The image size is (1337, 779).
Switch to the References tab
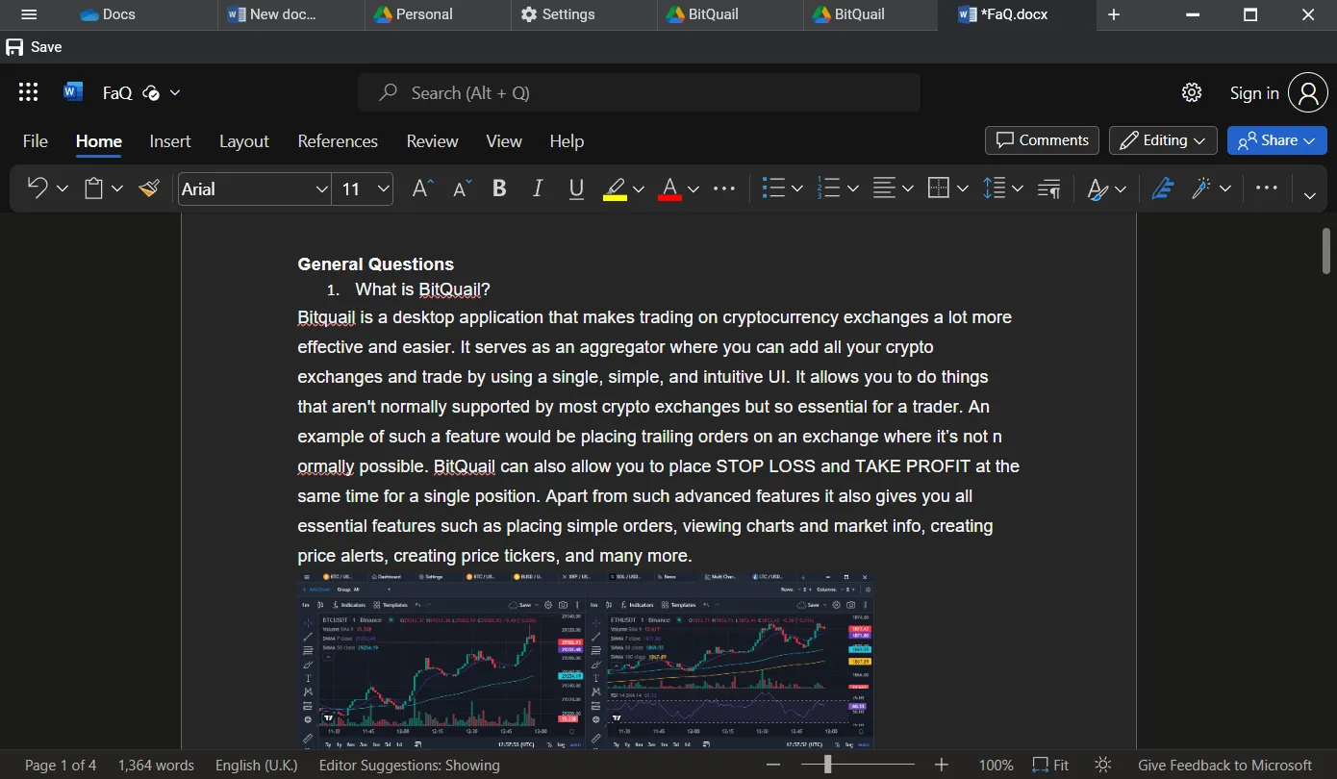[x=338, y=141]
